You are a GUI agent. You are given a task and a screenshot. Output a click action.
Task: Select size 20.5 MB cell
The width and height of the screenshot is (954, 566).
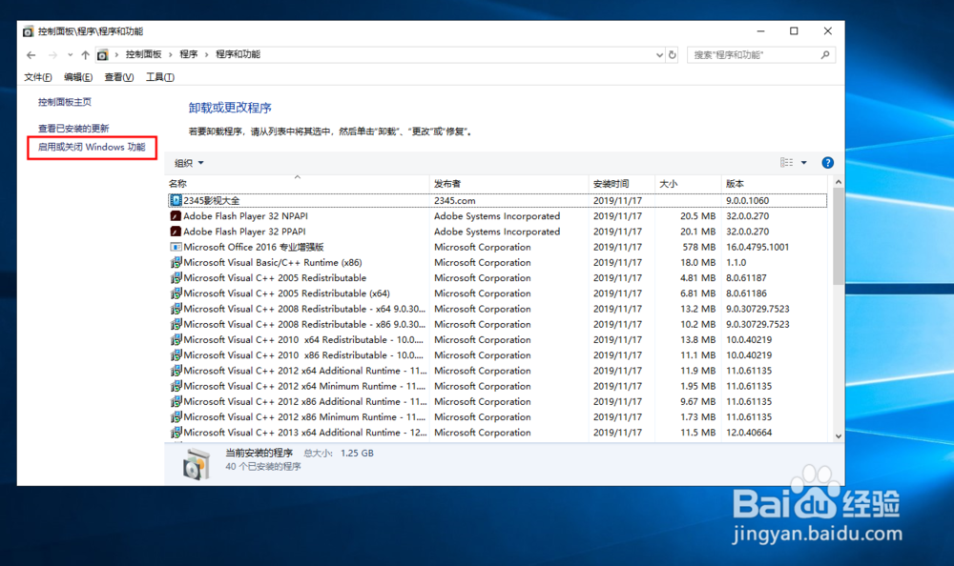698,215
